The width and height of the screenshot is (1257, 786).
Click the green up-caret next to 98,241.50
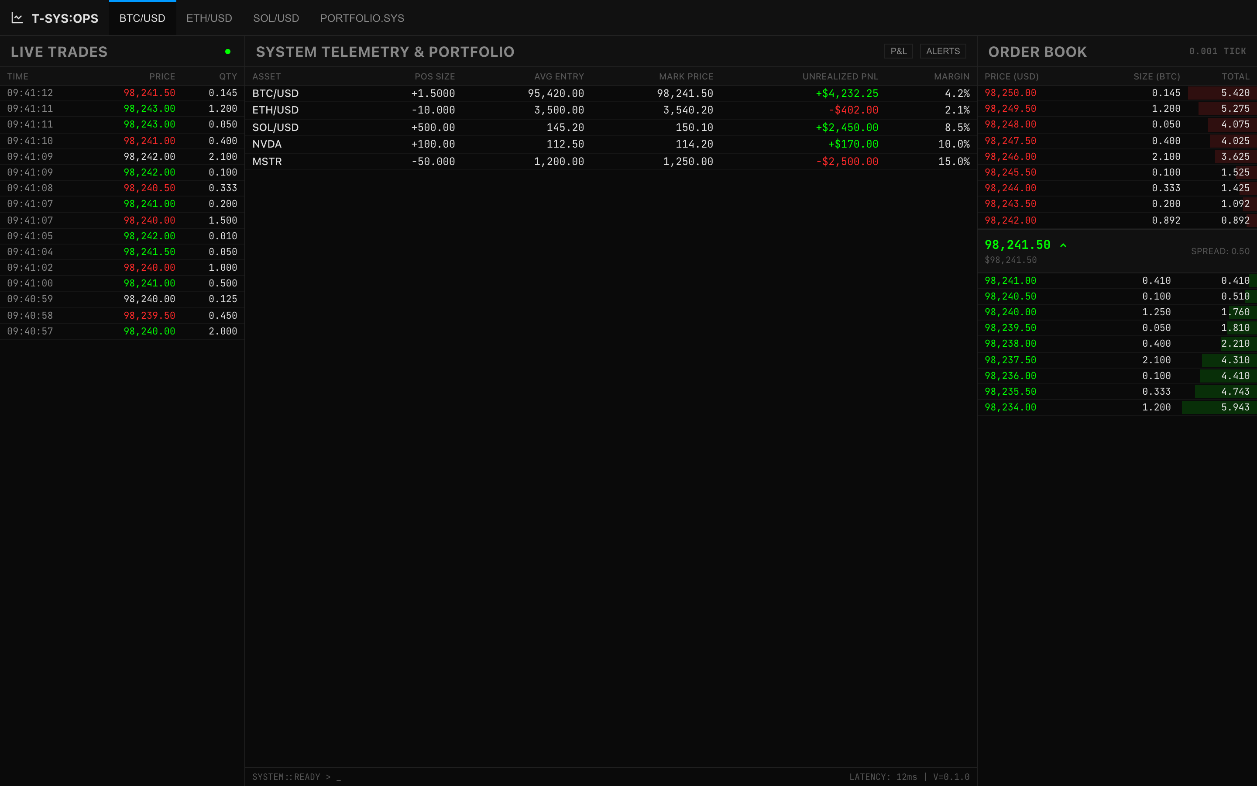(x=1063, y=245)
